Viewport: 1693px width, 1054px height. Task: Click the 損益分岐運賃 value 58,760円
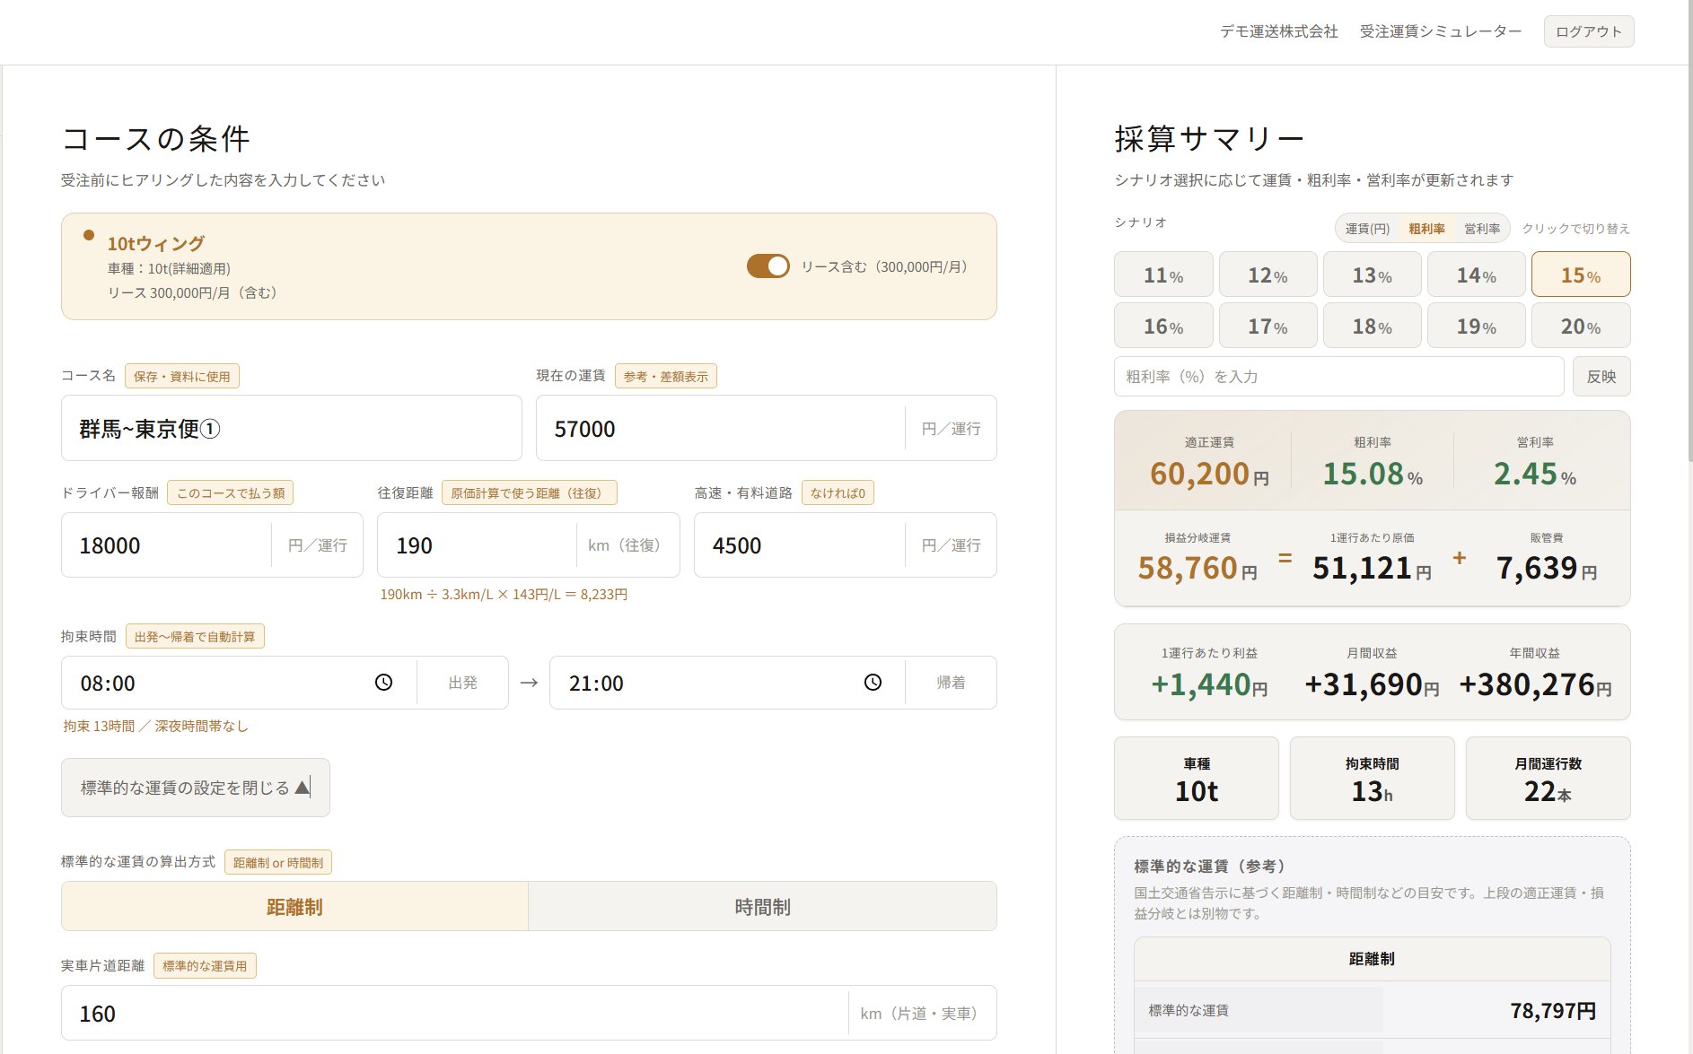1197,568
